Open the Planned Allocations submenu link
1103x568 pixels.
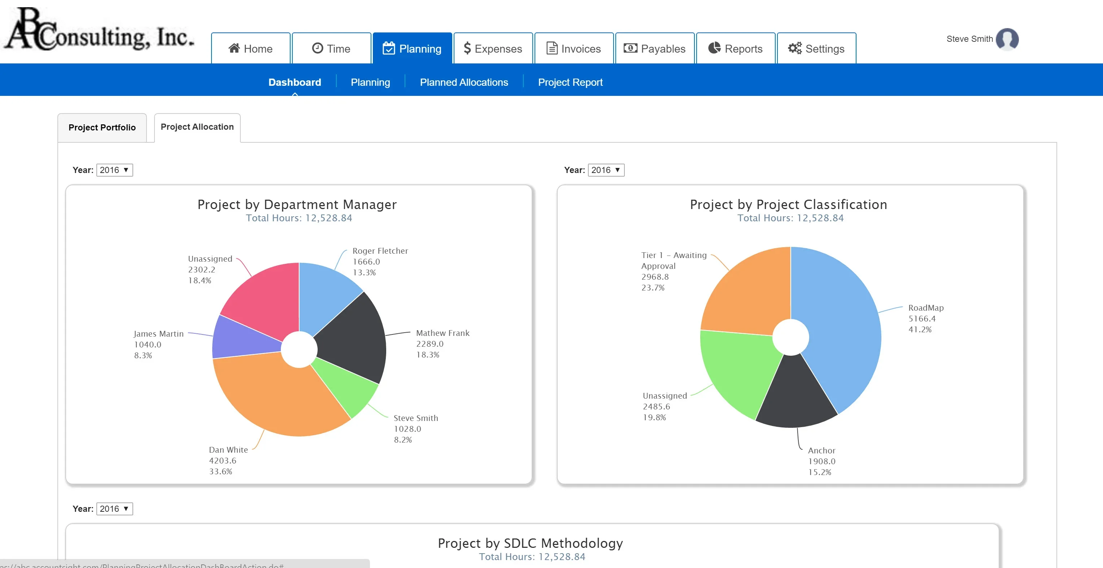[464, 82]
